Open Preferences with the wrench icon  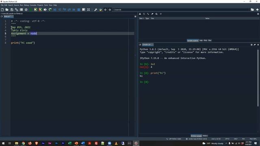pos(95,10)
